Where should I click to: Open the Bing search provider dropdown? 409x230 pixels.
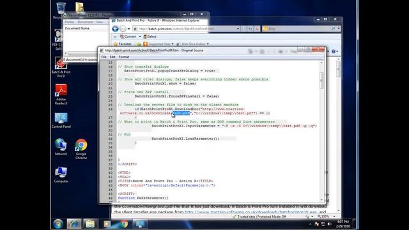point(339,29)
